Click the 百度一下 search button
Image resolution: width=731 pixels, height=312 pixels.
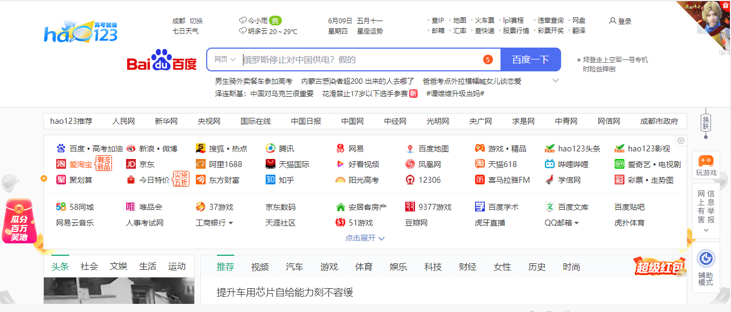[531, 59]
